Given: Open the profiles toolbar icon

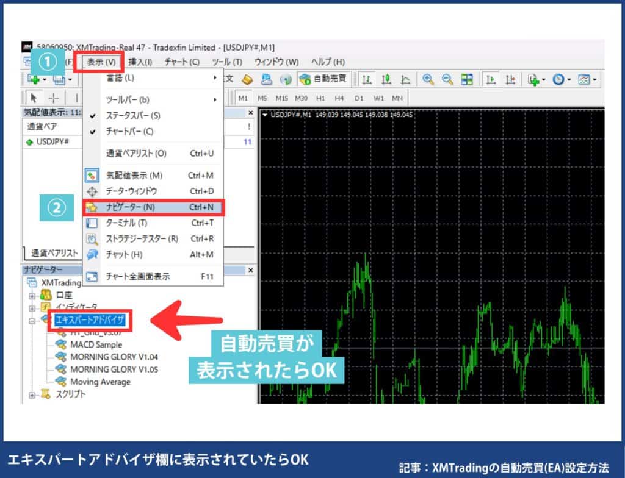Looking at the screenshot, I should [59, 80].
